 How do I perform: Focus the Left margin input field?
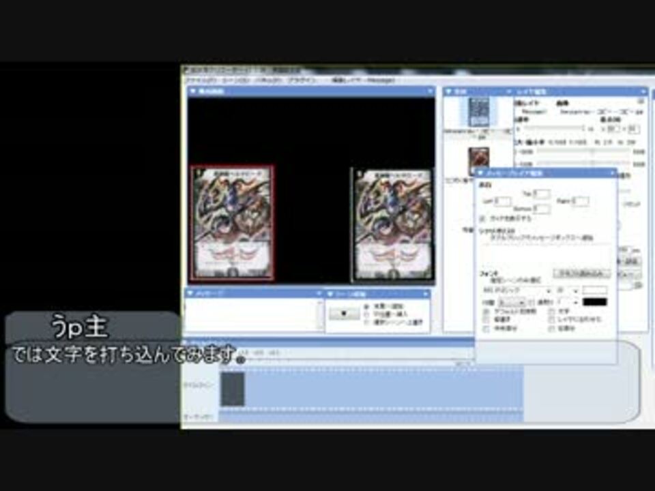click(x=503, y=202)
